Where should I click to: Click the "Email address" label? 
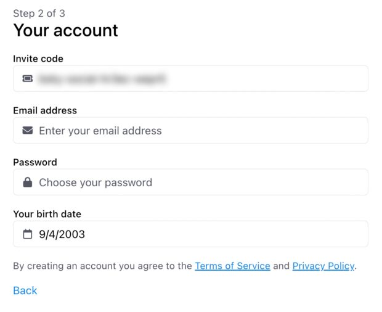pos(45,111)
